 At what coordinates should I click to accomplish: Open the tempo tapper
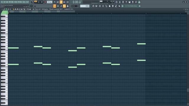point(116,6)
